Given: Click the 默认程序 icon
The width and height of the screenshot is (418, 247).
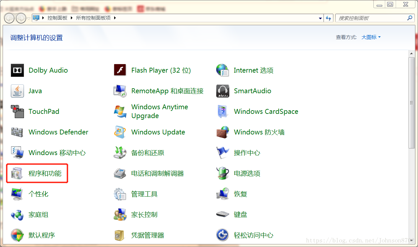Looking at the screenshot, I should (x=17, y=235).
